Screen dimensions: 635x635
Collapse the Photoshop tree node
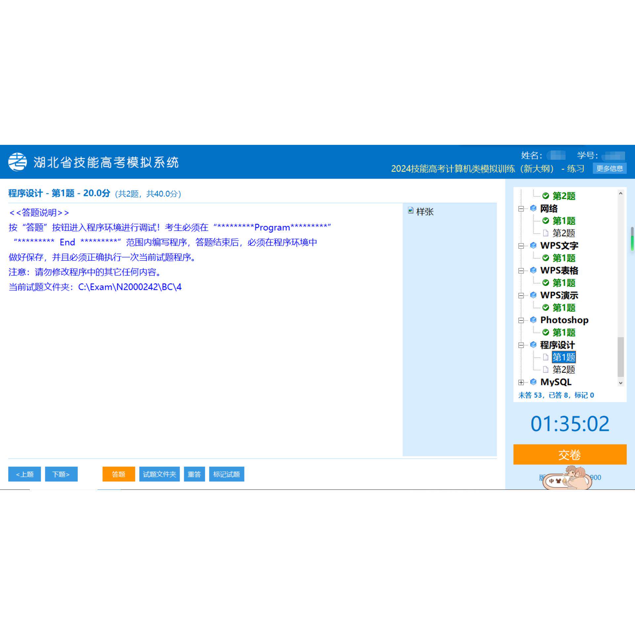pyautogui.click(x=521, y=320)
